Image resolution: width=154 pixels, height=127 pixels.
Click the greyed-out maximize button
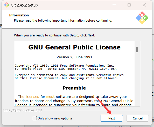(x=129, y=5)
